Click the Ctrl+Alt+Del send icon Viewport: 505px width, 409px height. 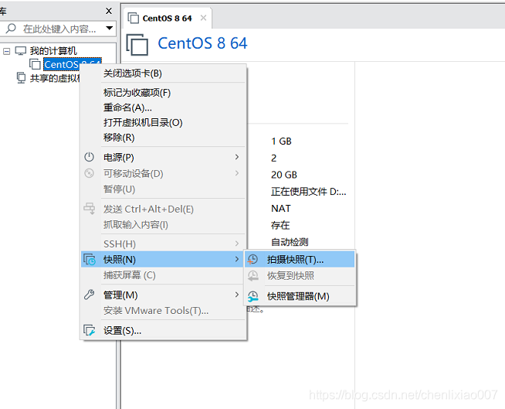click(x=90, y=209)
